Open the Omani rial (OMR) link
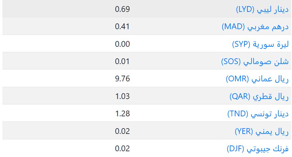The width and height of the screenshot is (292, 157). coord(257,79)
